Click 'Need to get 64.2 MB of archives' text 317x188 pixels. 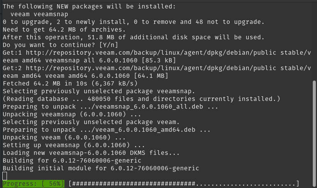pyautogui.click(x=64, y=30)
